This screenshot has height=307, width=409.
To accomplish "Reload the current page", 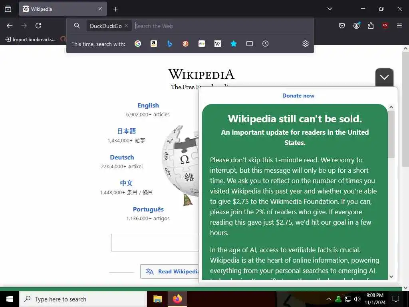I will [x=38, y=26].
